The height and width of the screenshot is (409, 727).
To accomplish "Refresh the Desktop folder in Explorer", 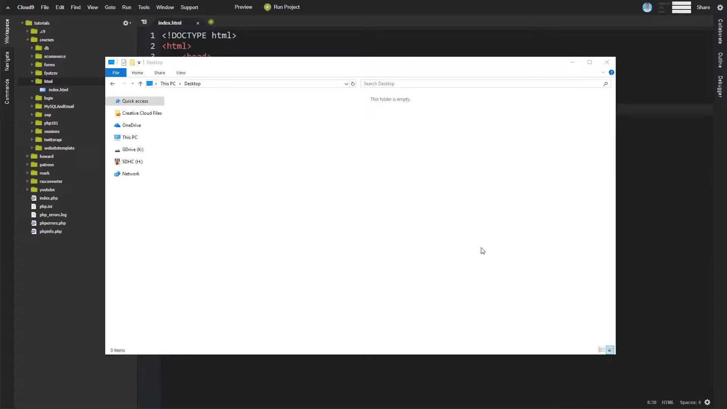I will point(353,84).
